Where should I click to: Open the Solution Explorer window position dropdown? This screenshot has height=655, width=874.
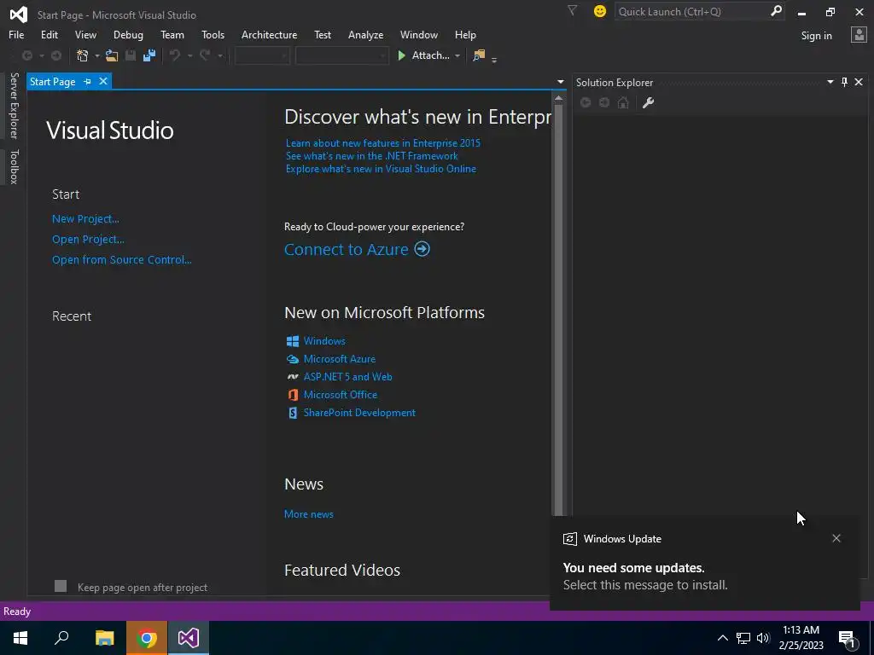[830, 82]
